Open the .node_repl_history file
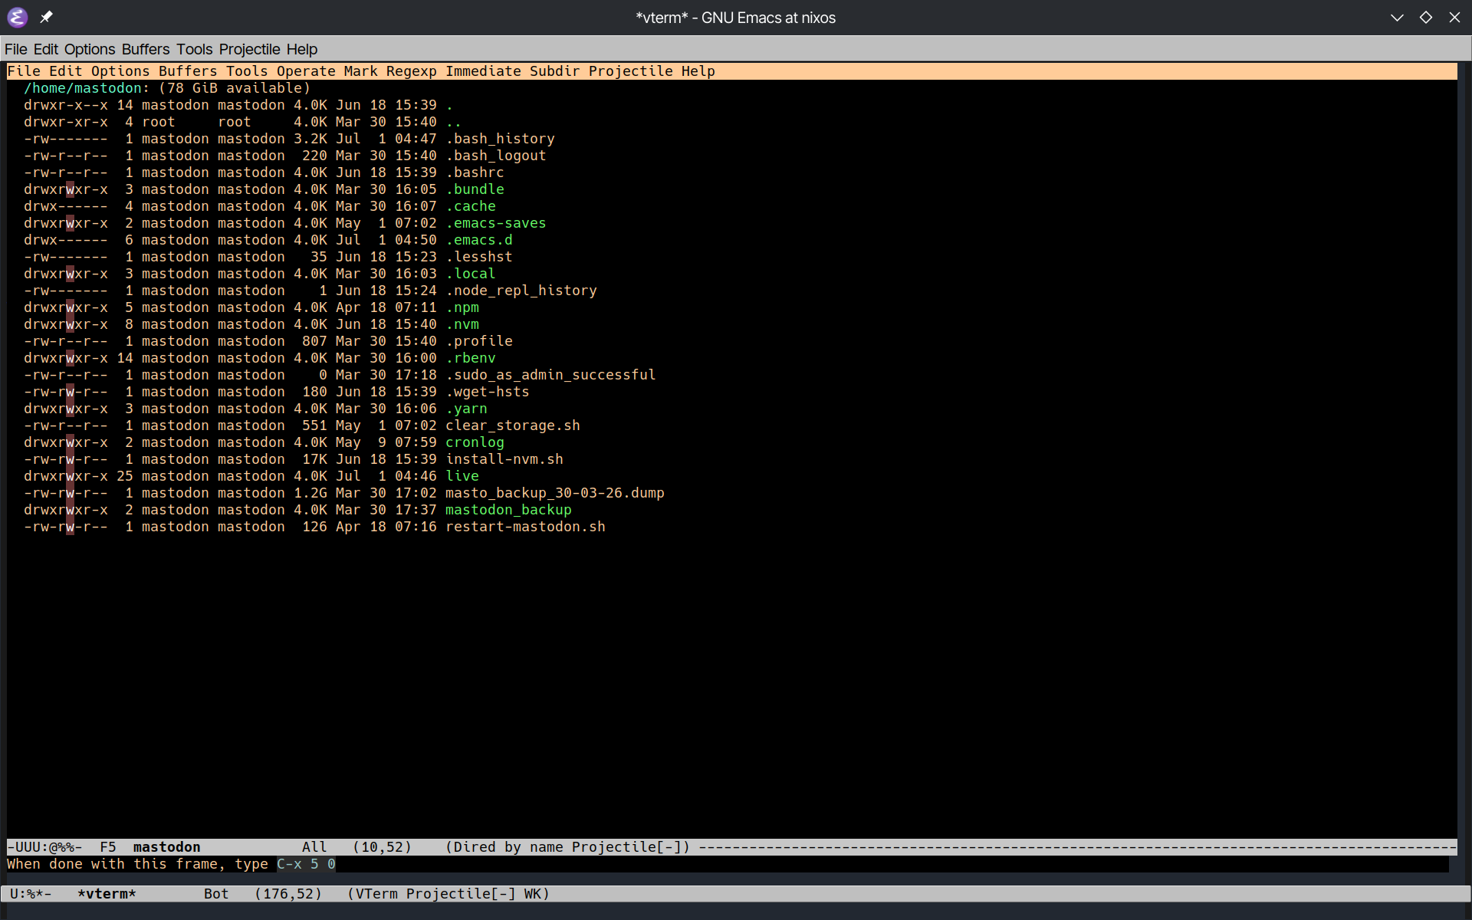This screenshot has height=920, width=1472. (521, 291)
